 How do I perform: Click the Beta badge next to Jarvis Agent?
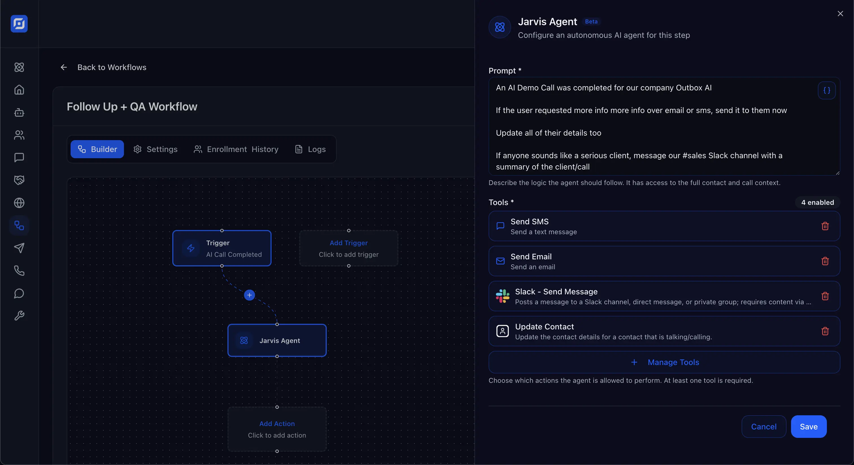tap(591, 21)
